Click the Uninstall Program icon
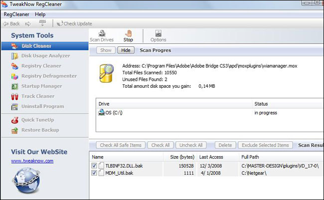 coord(14,107)
